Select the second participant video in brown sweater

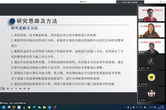[151, 30]
